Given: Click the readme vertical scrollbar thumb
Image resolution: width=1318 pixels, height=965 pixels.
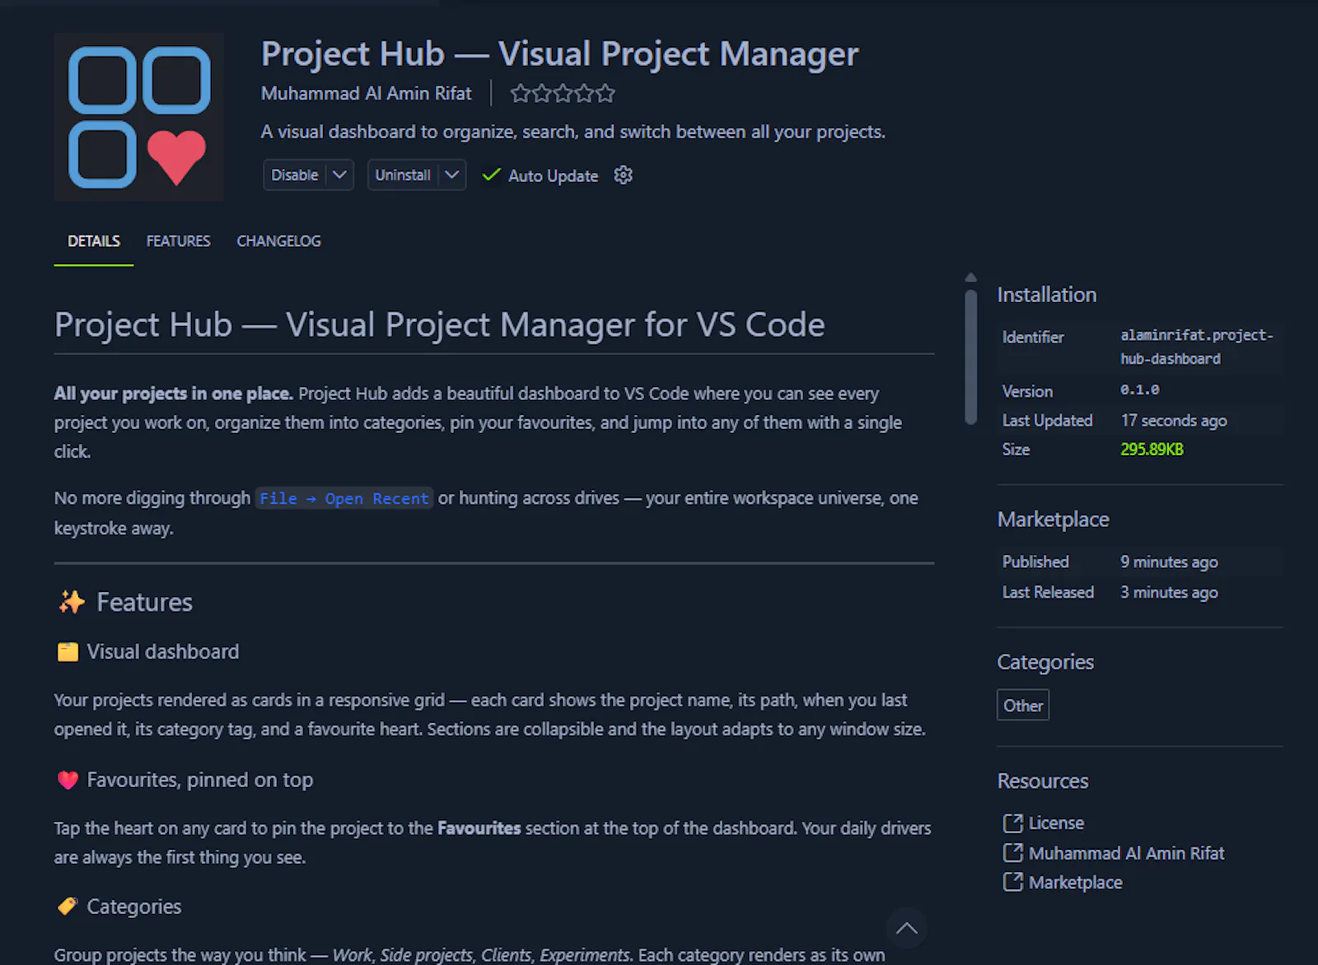Looking at the screenshot, I should [971, 357].
